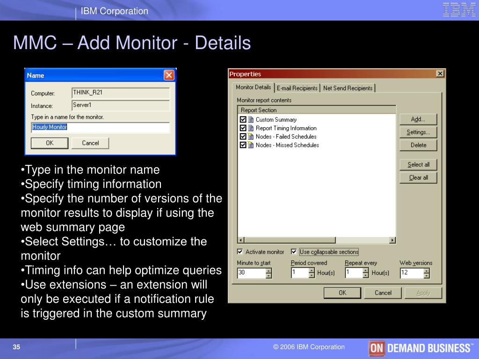
Task: Close the Properties window
Action: coord(440,73)
